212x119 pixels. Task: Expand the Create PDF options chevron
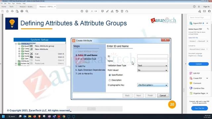207,78
